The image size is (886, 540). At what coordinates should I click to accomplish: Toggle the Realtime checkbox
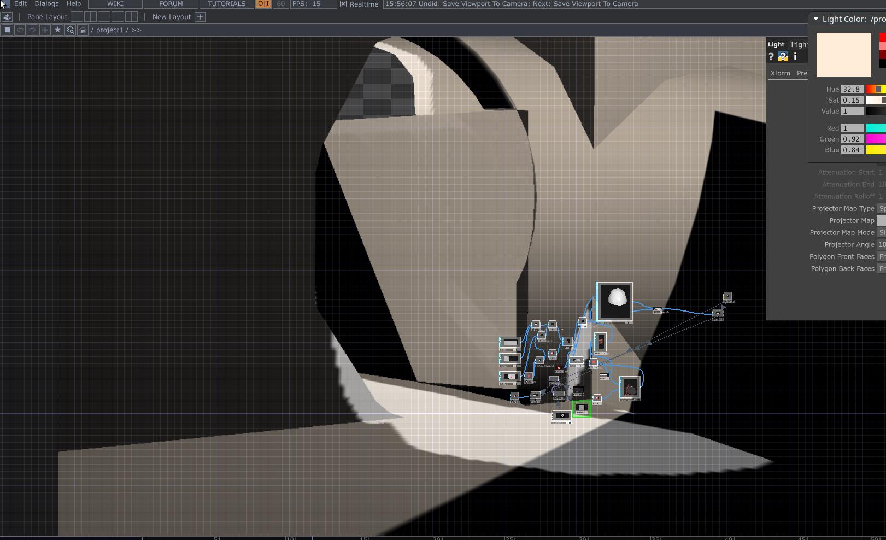343,4
